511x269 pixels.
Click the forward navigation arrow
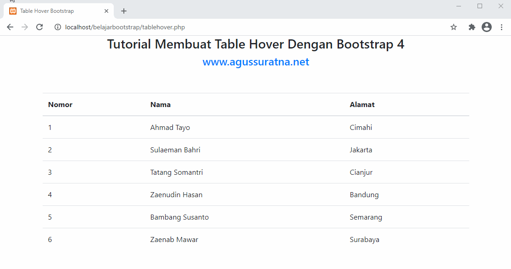[x=24, y=27]
